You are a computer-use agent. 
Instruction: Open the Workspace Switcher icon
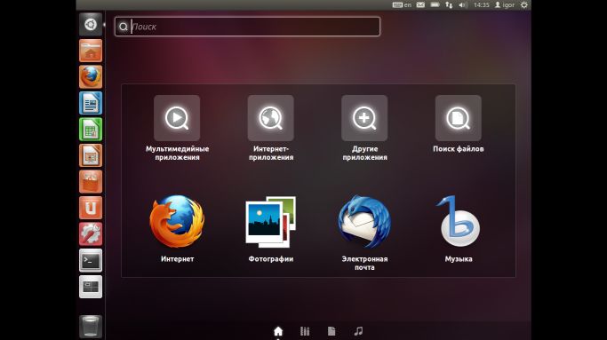pyautogui.click(x=91, y=287)
